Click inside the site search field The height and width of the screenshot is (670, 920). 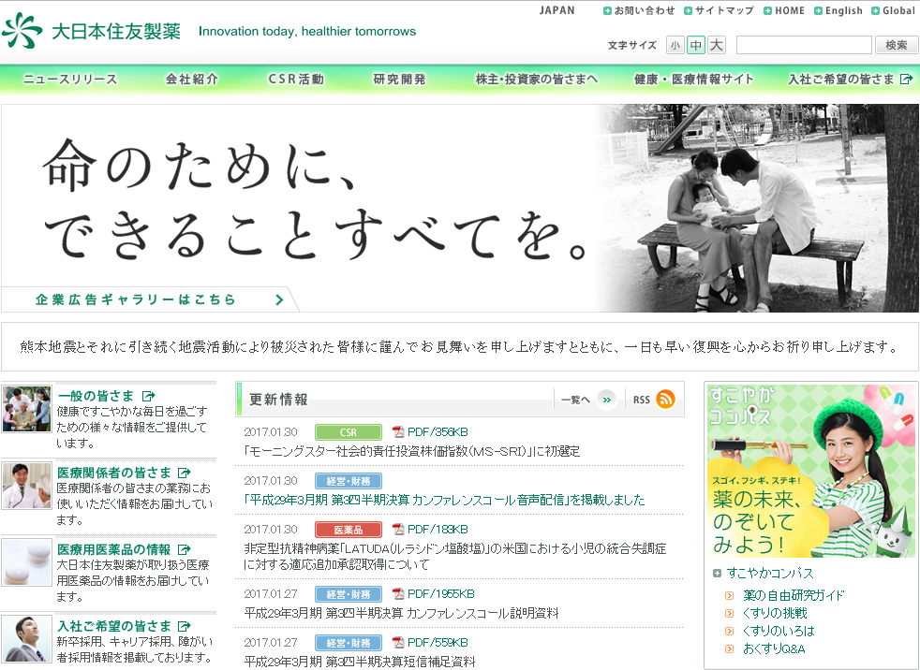(804, 45)
